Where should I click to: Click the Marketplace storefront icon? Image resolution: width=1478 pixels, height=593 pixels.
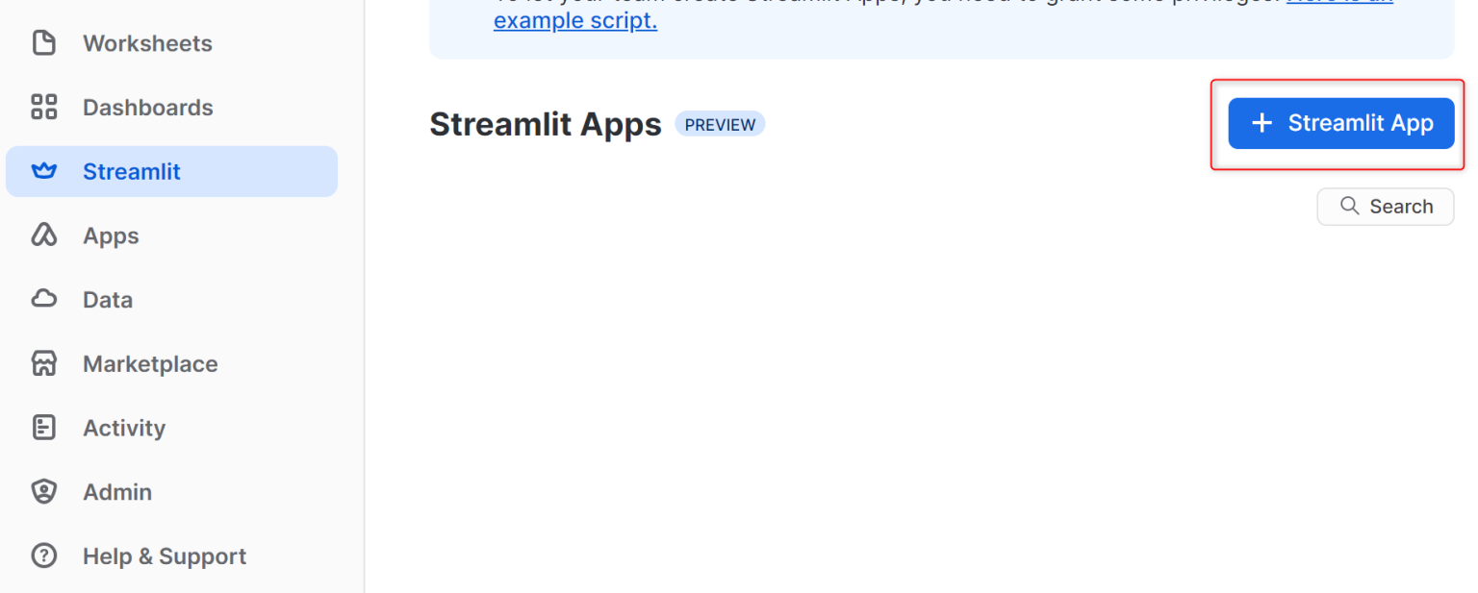pyautogui.click(x=44, y=363)
